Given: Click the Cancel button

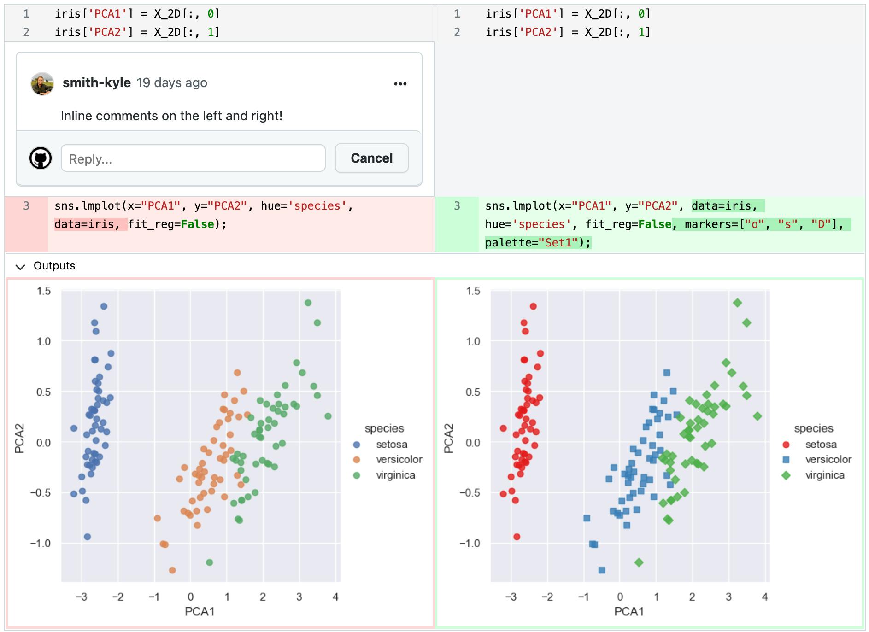Looking at the screenshot, I should [371, 158].
